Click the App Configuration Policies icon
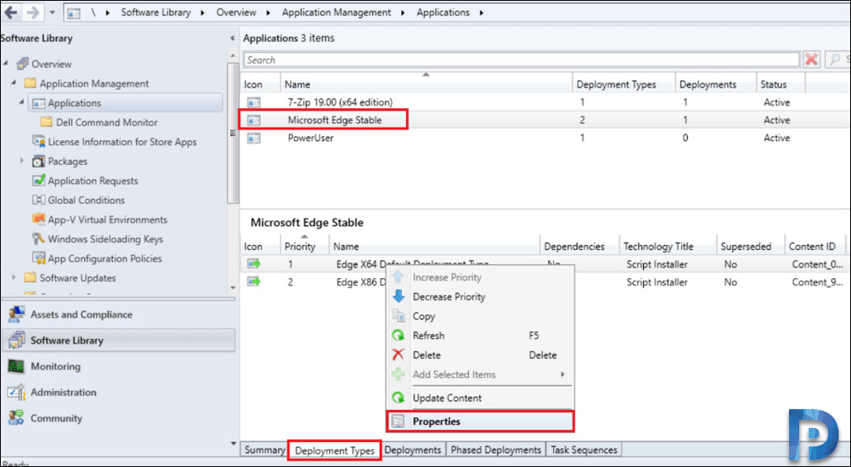 point(39,258)
